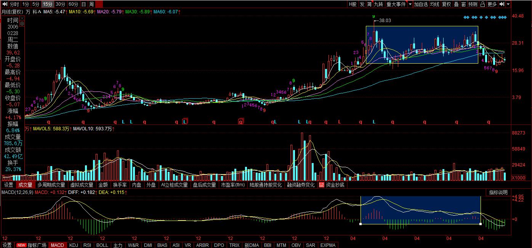The image size is (532, 248).
Task: Click the arrow icon right of 更多
Action: point(502,4)
